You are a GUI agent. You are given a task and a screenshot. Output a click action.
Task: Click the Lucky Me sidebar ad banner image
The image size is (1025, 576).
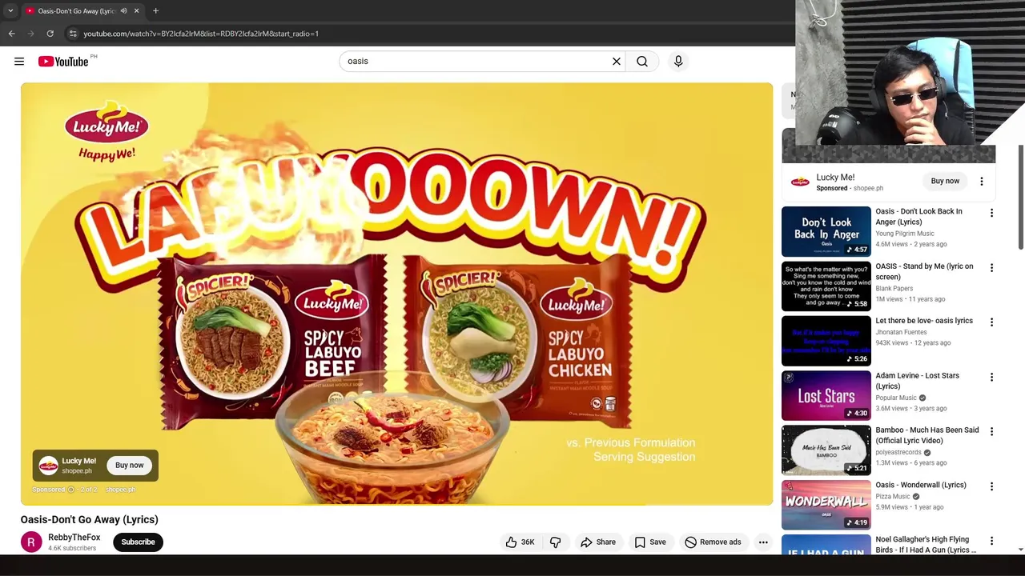(888, 146)
